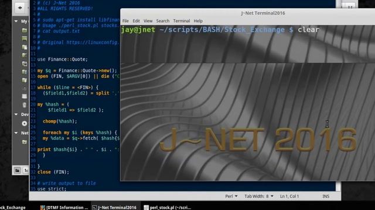This screenshot has width=375, height=210.
Task: Select the topmost folder icon under My Computer
Action: click(25, 30)
